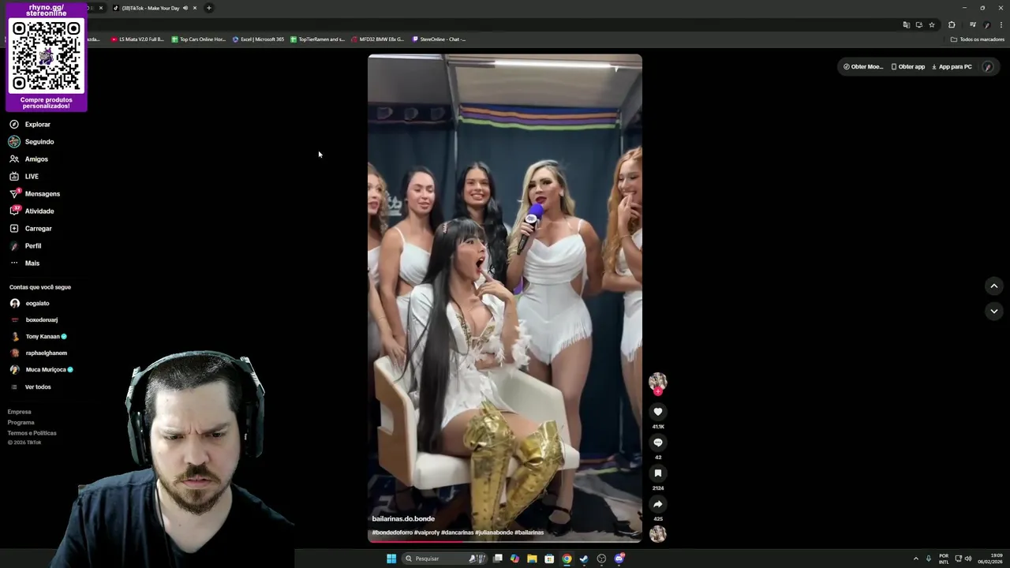Open the comments on the video

coord(657,443)
